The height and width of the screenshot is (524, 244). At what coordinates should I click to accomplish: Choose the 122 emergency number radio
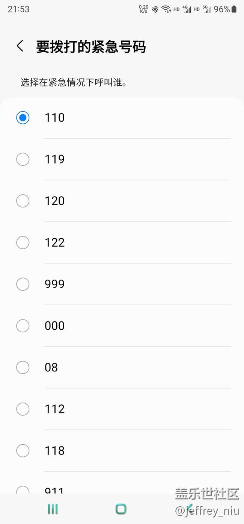pos(23,242)
